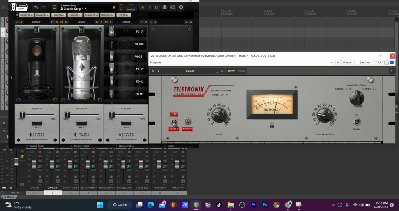Switch to the Deep Strip tab

[75, 15]
